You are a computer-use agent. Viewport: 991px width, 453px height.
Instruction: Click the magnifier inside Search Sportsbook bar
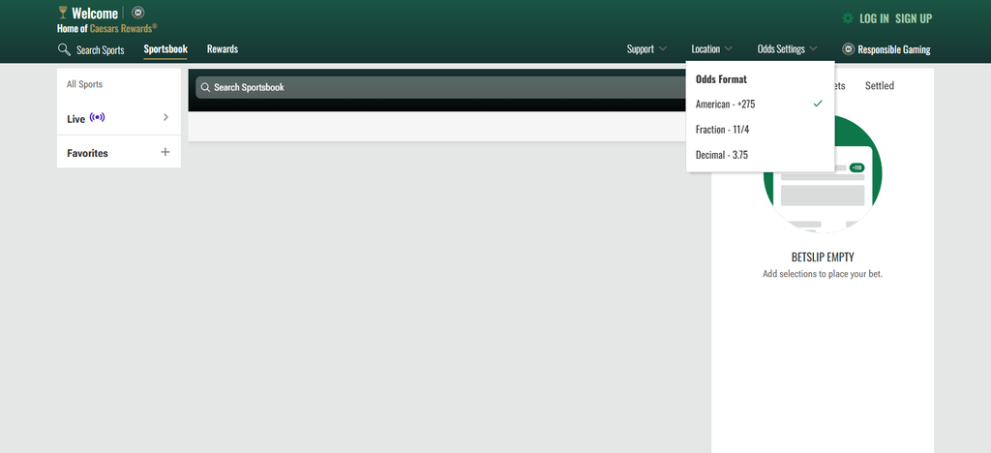click(205, 87)
